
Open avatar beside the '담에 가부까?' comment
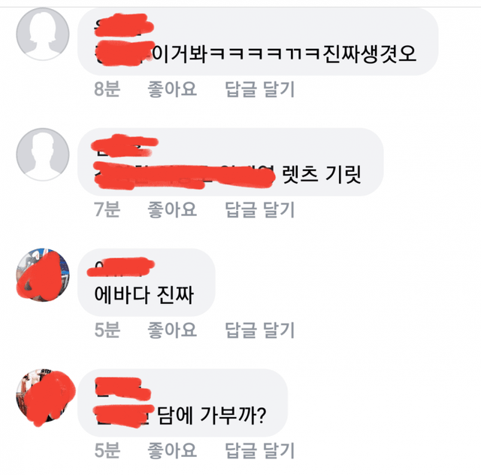[x=43, y=395]
